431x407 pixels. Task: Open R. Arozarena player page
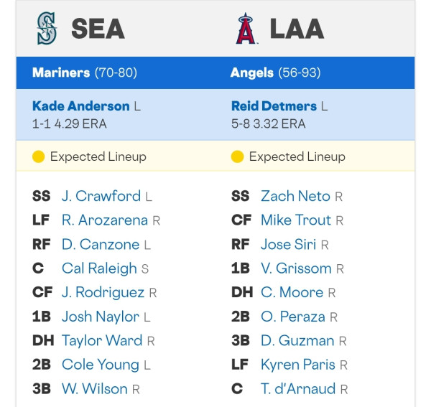coord(105,220)
